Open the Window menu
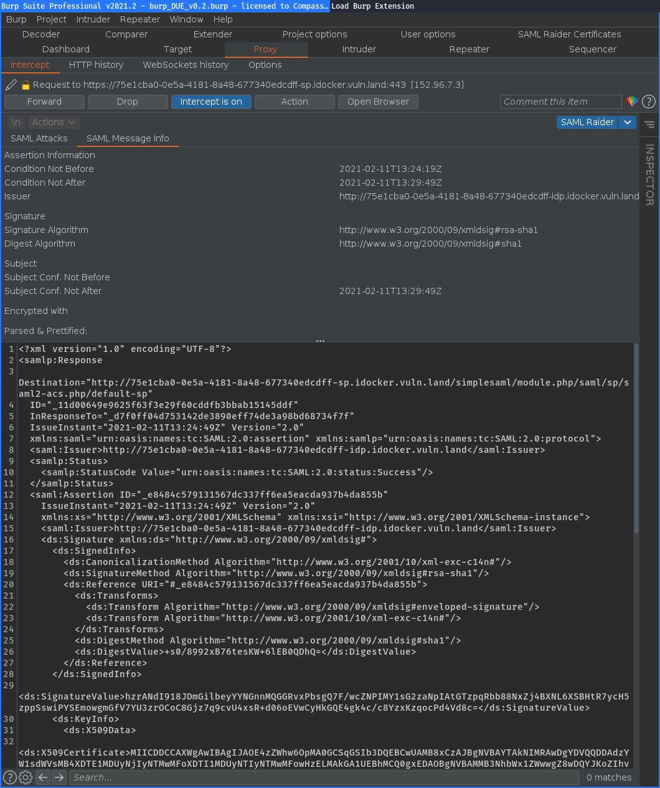The height and width of the screenshot is (788, 660). [186, 19]
